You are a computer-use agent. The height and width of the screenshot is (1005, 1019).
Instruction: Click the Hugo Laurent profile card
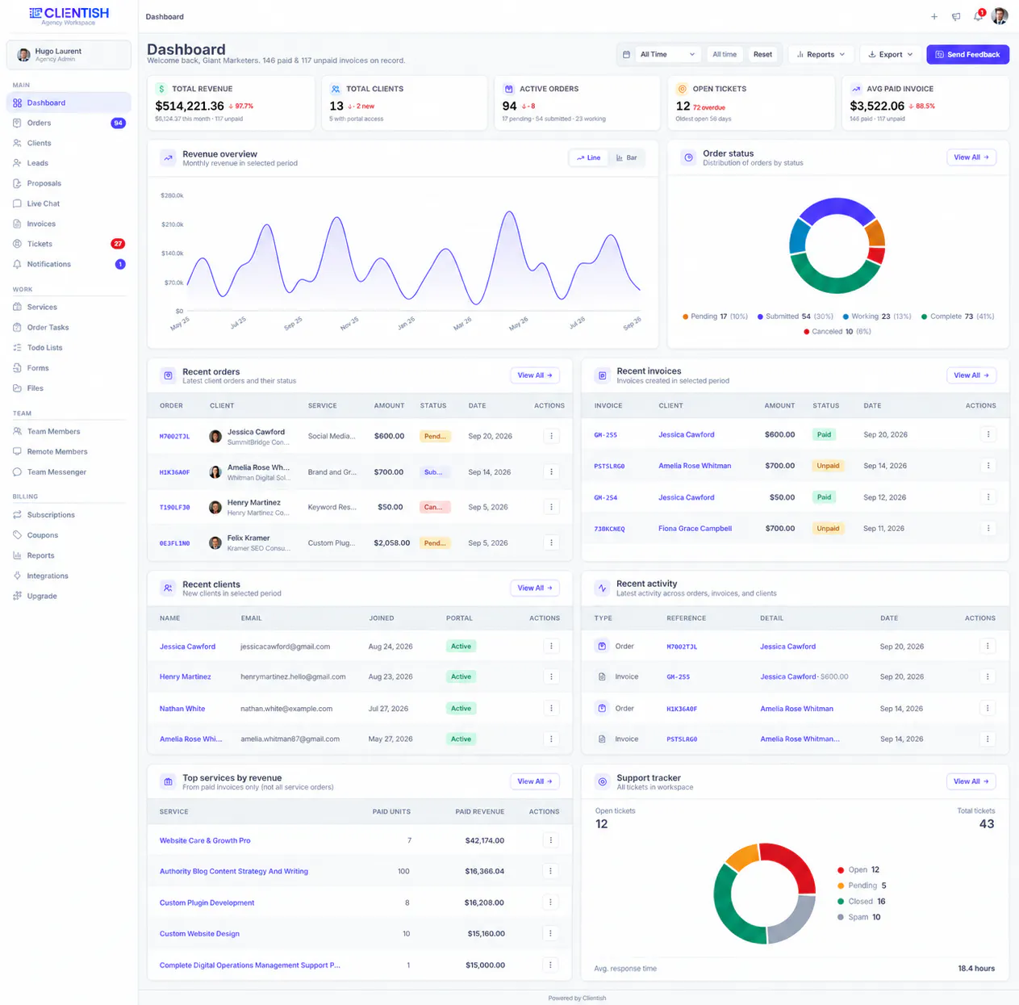click(69, 55)
